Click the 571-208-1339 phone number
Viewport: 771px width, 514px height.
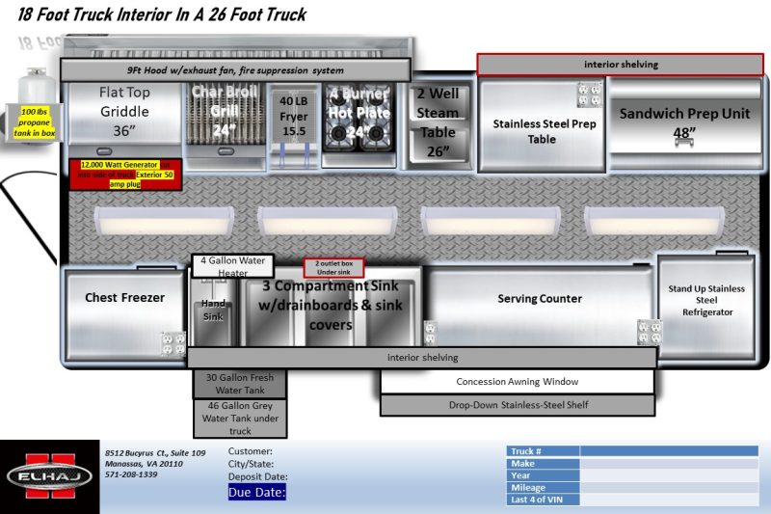[131, 474]
